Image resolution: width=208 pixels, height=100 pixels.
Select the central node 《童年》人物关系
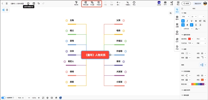click(x=95, y=55)
